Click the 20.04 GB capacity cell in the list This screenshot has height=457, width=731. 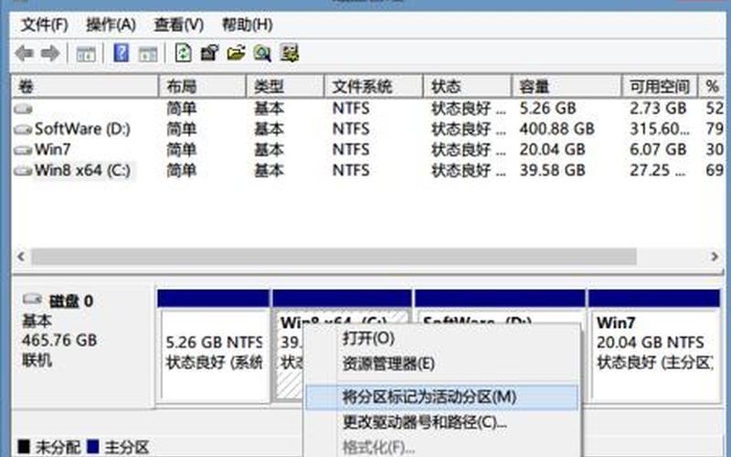[553, 150]
